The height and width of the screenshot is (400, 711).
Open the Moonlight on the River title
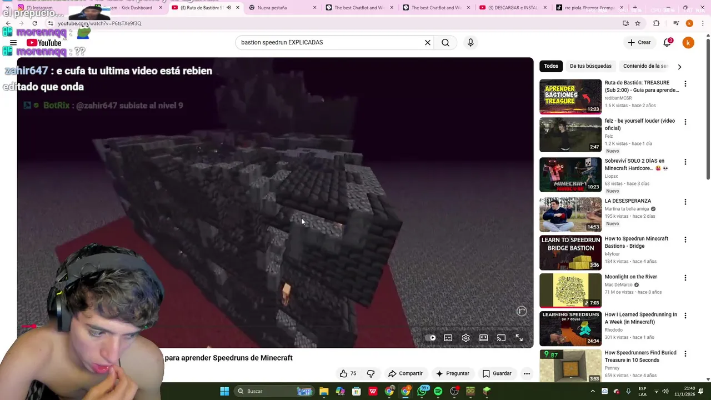click(x=631, y=277)
